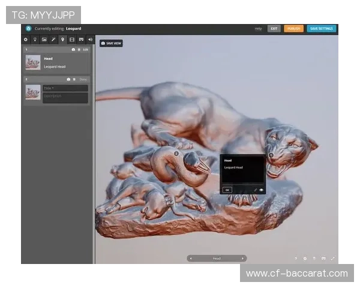Image resolution: width=360 pixels, height=288 pixels.
Task: Delete annotation 1 with trash icon
Action: [x=79, y=50]
